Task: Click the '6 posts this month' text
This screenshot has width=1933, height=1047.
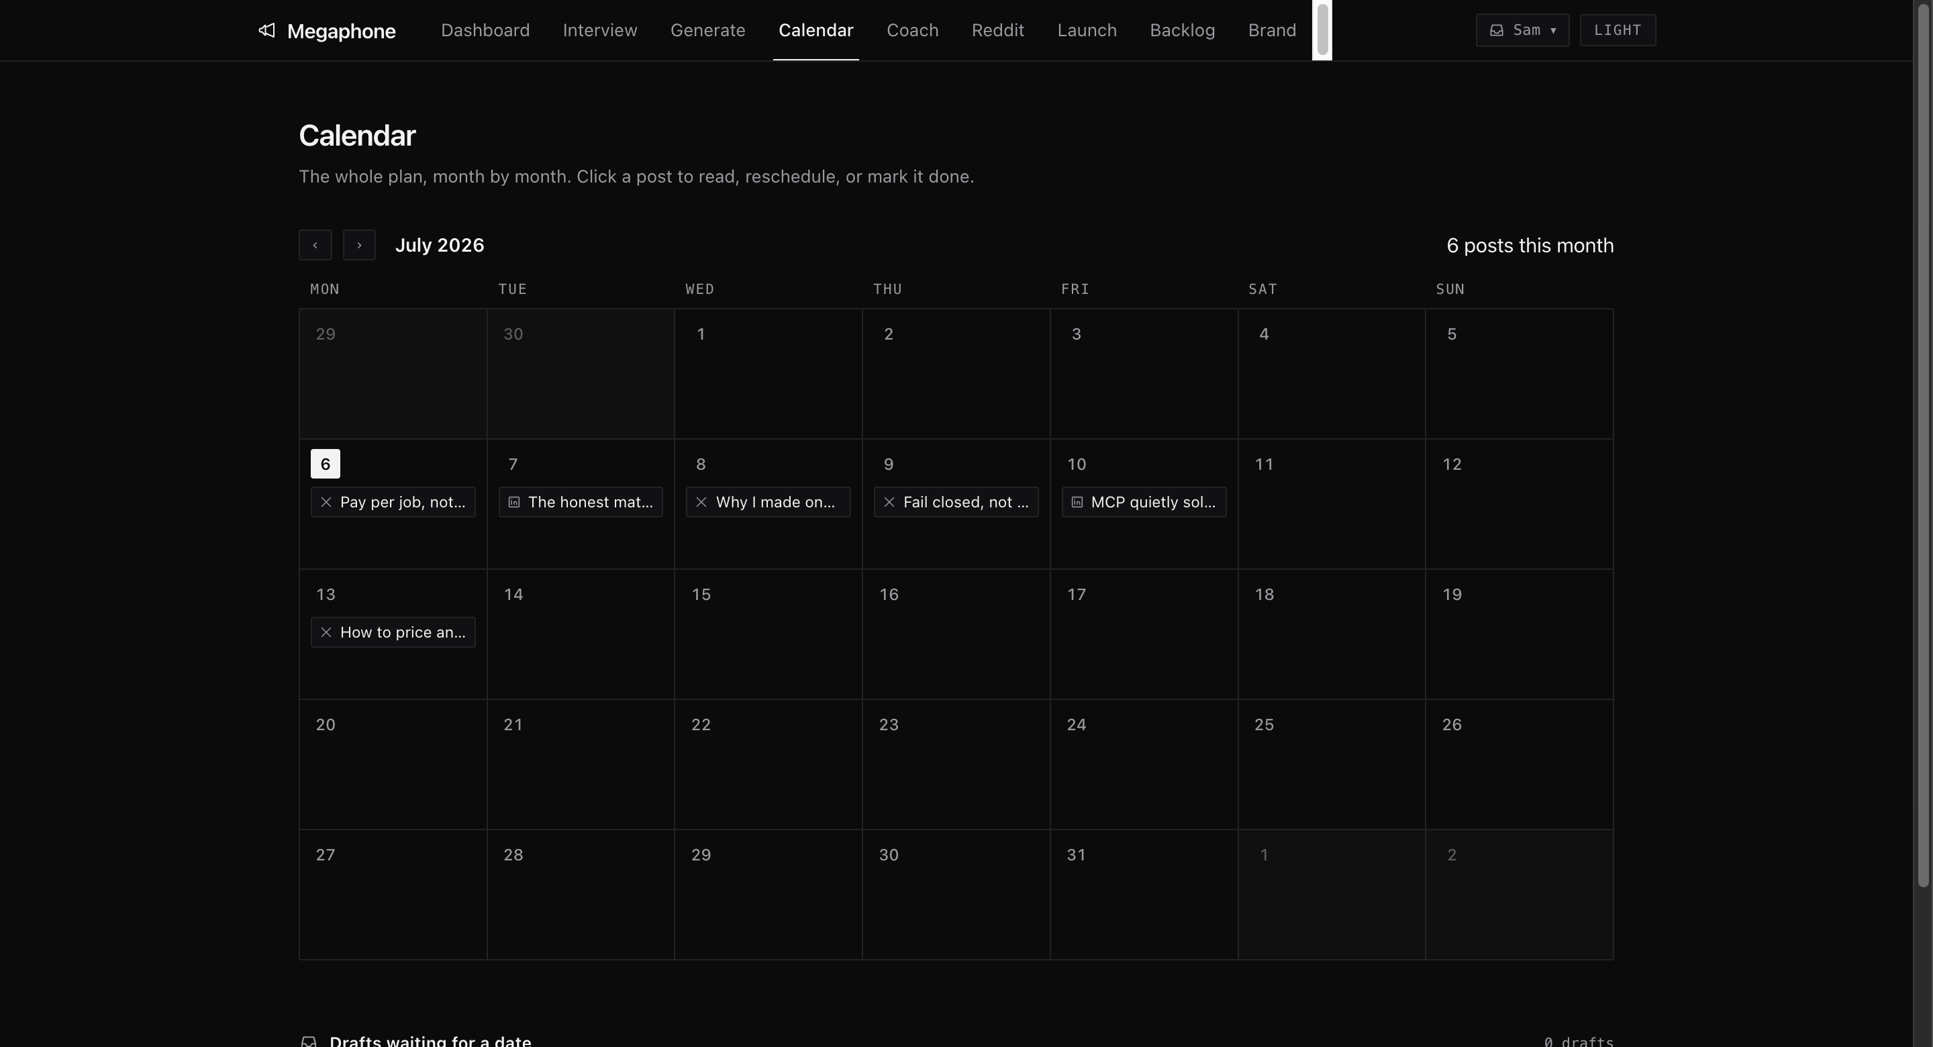Action: click(x=1530, y=246)
